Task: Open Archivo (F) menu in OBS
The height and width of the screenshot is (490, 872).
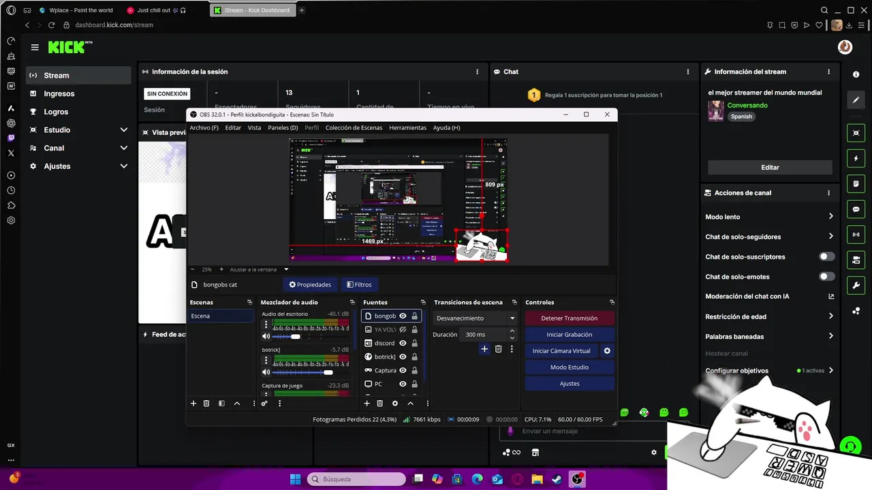Action: pos(204,128)
